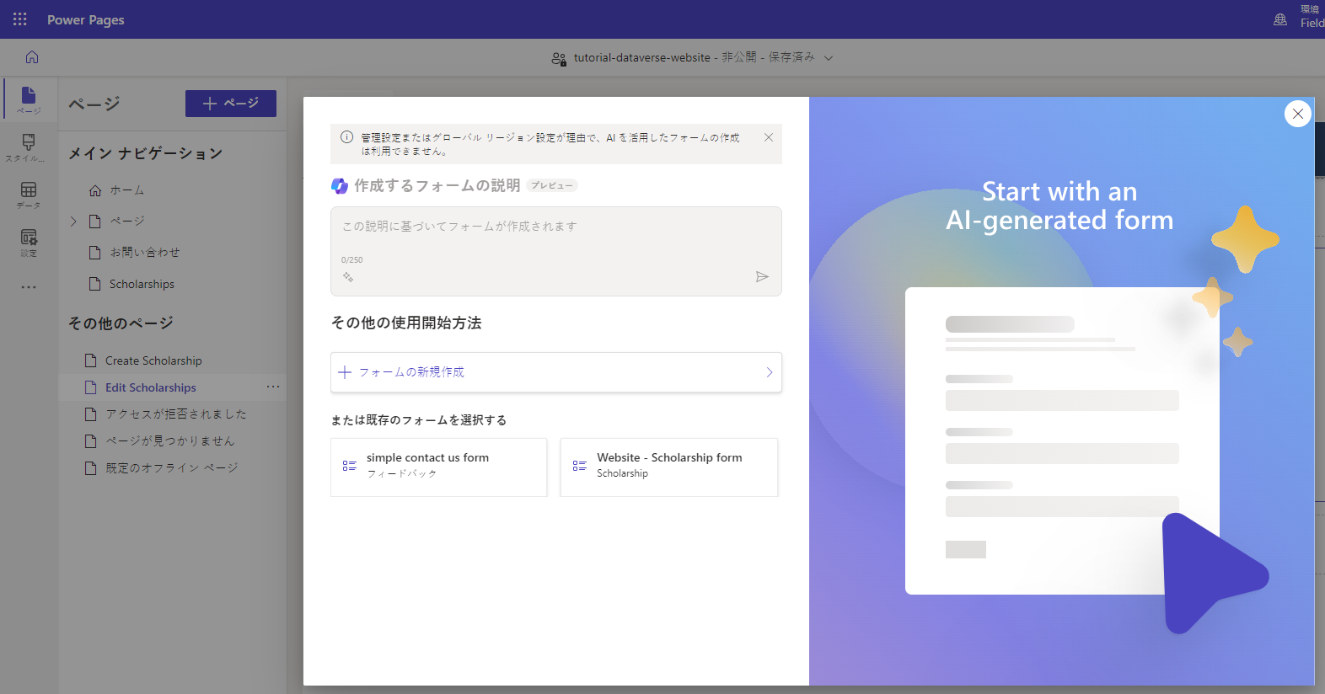The image size is (1325, 694).
Task: Select 既定のオフライン ページ
Action: tap(172, 468)
